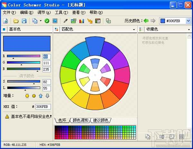Adjust the S saturation slider
This screenshot has height=149, width=193.
pos(23,82)
